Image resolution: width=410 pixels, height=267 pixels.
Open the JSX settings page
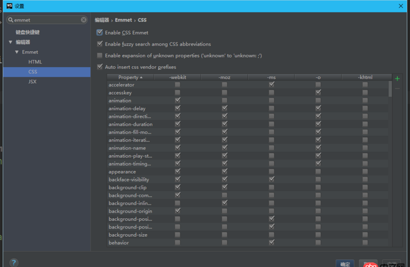pos(32,81)
